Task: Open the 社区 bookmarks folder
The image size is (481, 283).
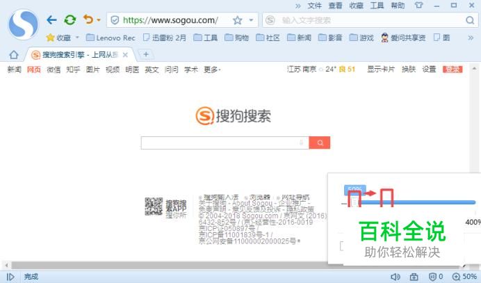Action: pos(268,38)
